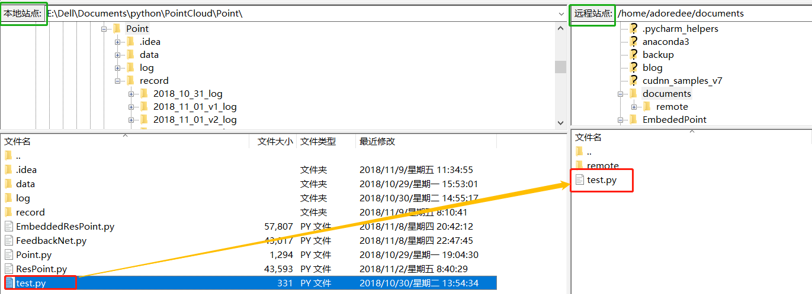Click the remote subfolder icon in remote tree
This screenshot has height=294, width=812.
tap(647, 106)
